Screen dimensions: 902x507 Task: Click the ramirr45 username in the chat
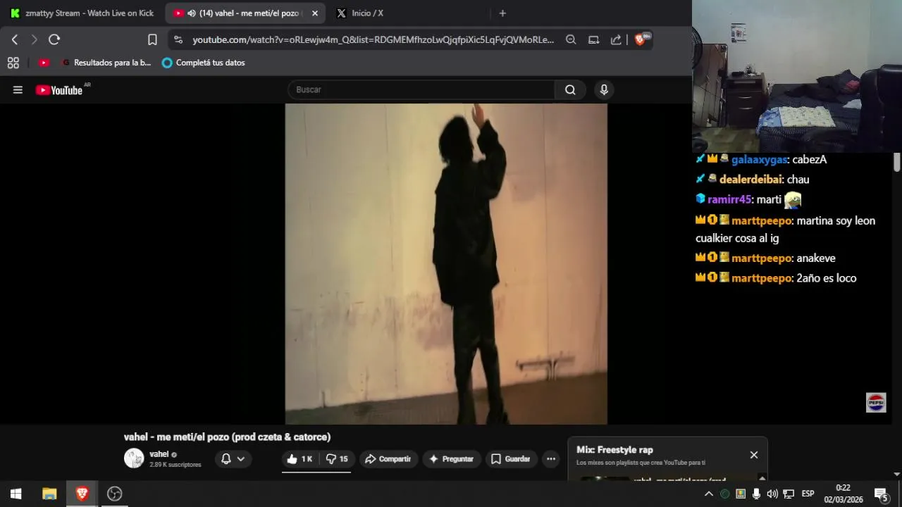(x=729, y=200)
